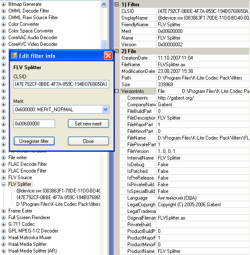
Task: Click the OriginalFilename value FLVSplitter.ax
Action: pos(172,218)
